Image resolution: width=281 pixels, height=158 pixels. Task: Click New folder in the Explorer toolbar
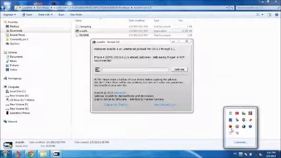(76, 14)
